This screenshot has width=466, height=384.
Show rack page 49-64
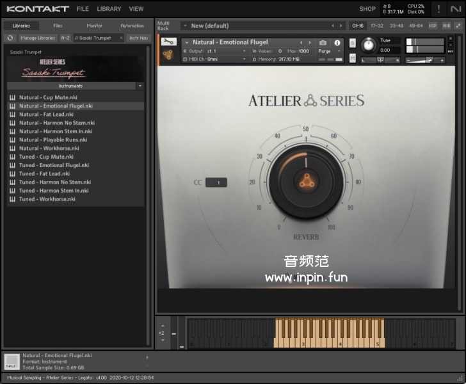[x=416, y=26]
